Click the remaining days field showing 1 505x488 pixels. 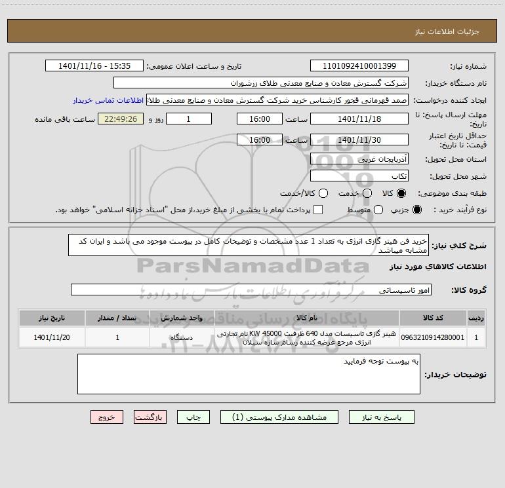tap(189, 119)
